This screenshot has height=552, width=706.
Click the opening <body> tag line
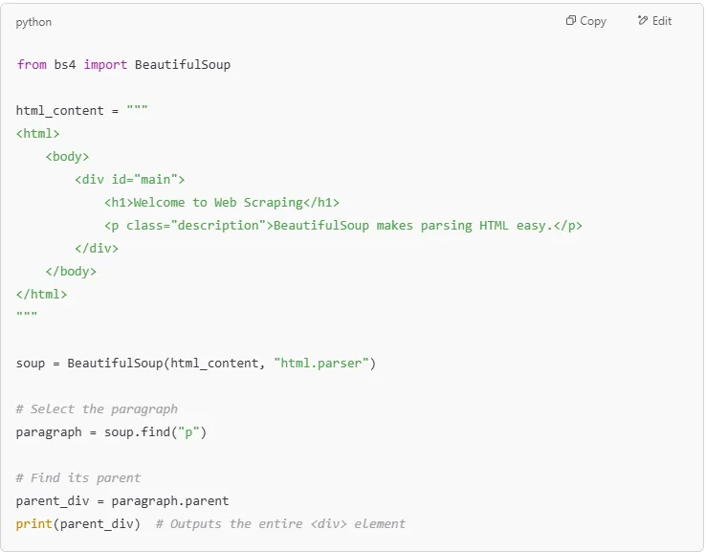click(x=67, y=157)
